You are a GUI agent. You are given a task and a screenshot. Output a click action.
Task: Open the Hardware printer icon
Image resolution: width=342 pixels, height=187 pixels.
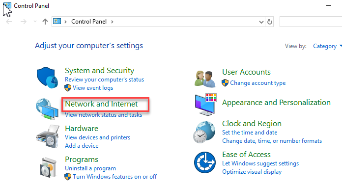pyautogui.click(x=48, y=136)
